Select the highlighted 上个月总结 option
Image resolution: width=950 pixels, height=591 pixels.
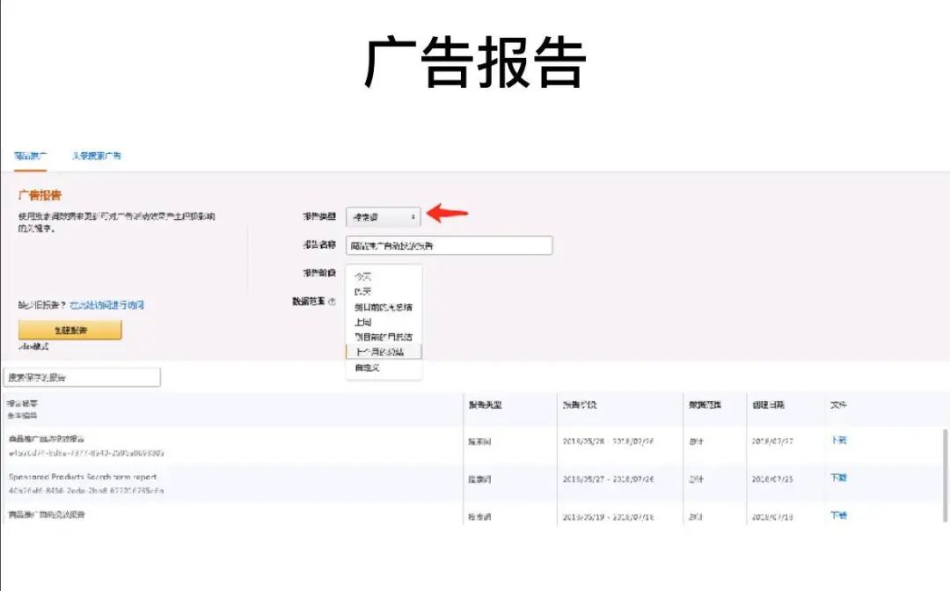(383, 351)
